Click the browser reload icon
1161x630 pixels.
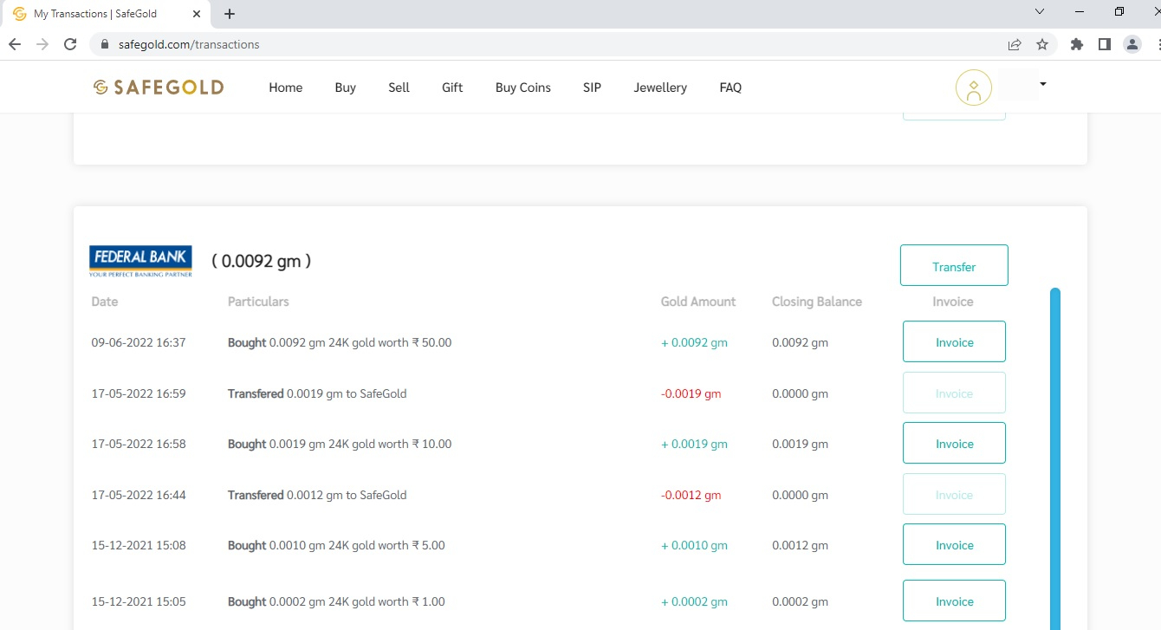[x=71, y=44]
